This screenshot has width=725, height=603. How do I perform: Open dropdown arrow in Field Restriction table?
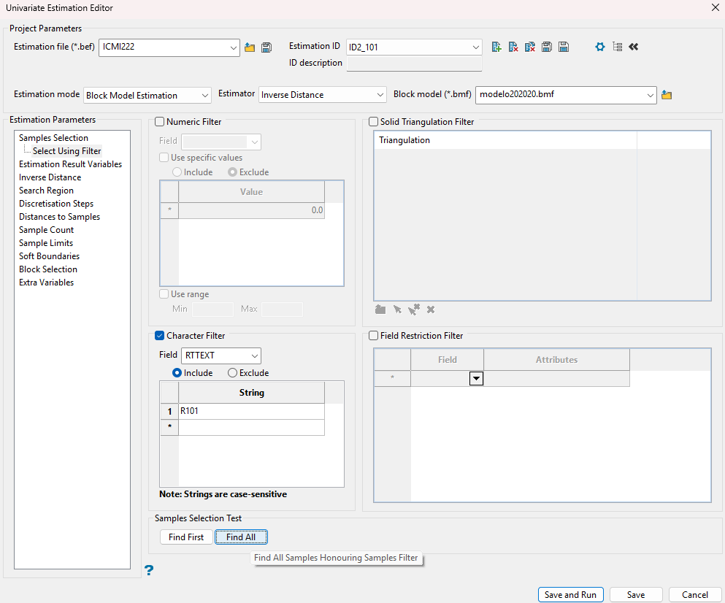[x=476, y=378]
